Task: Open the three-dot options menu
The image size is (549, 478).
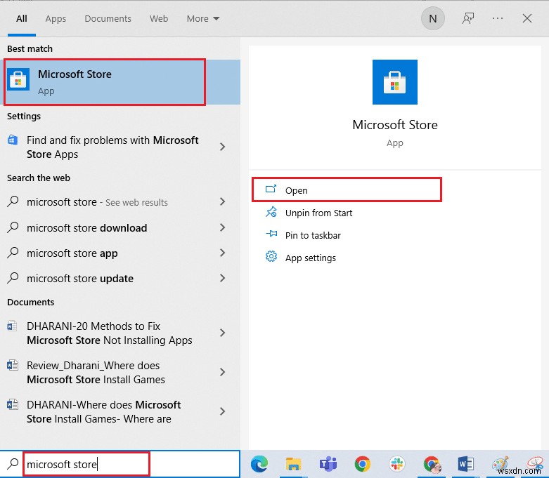Action: pos(498,19)
